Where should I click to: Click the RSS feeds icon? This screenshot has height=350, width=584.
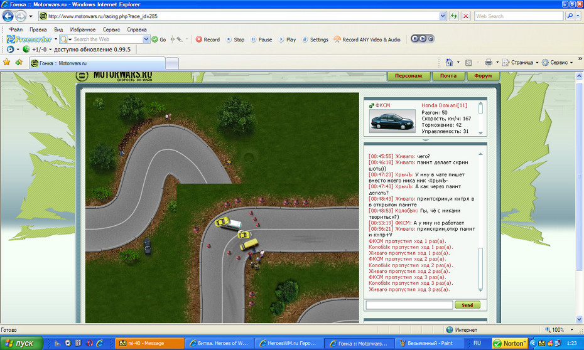468,63
